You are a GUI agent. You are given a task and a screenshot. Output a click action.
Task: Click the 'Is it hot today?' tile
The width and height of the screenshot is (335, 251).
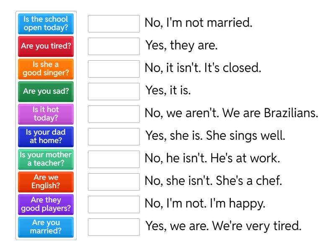[46, 114]
